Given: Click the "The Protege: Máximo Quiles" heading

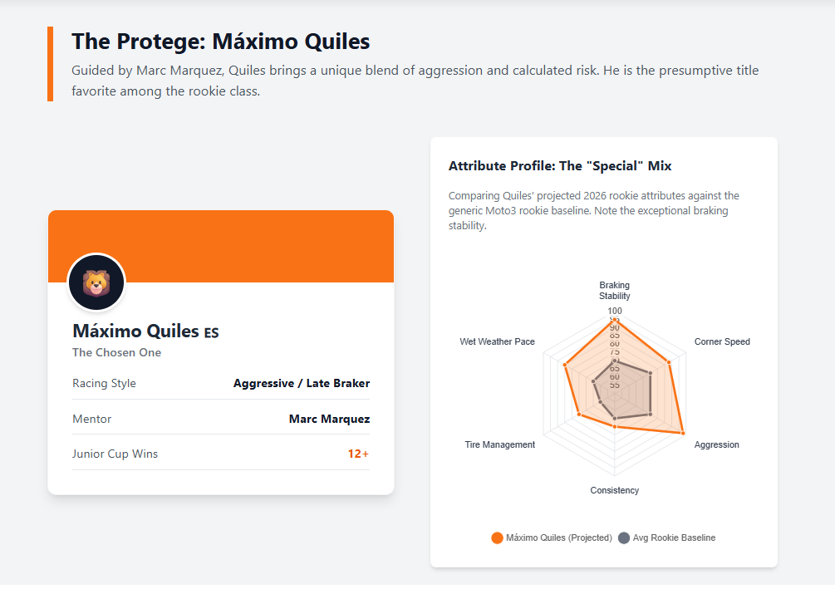Looking at the screenshot, I should (221, 42).
